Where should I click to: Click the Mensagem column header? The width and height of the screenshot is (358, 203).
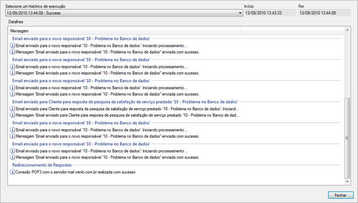124,31
